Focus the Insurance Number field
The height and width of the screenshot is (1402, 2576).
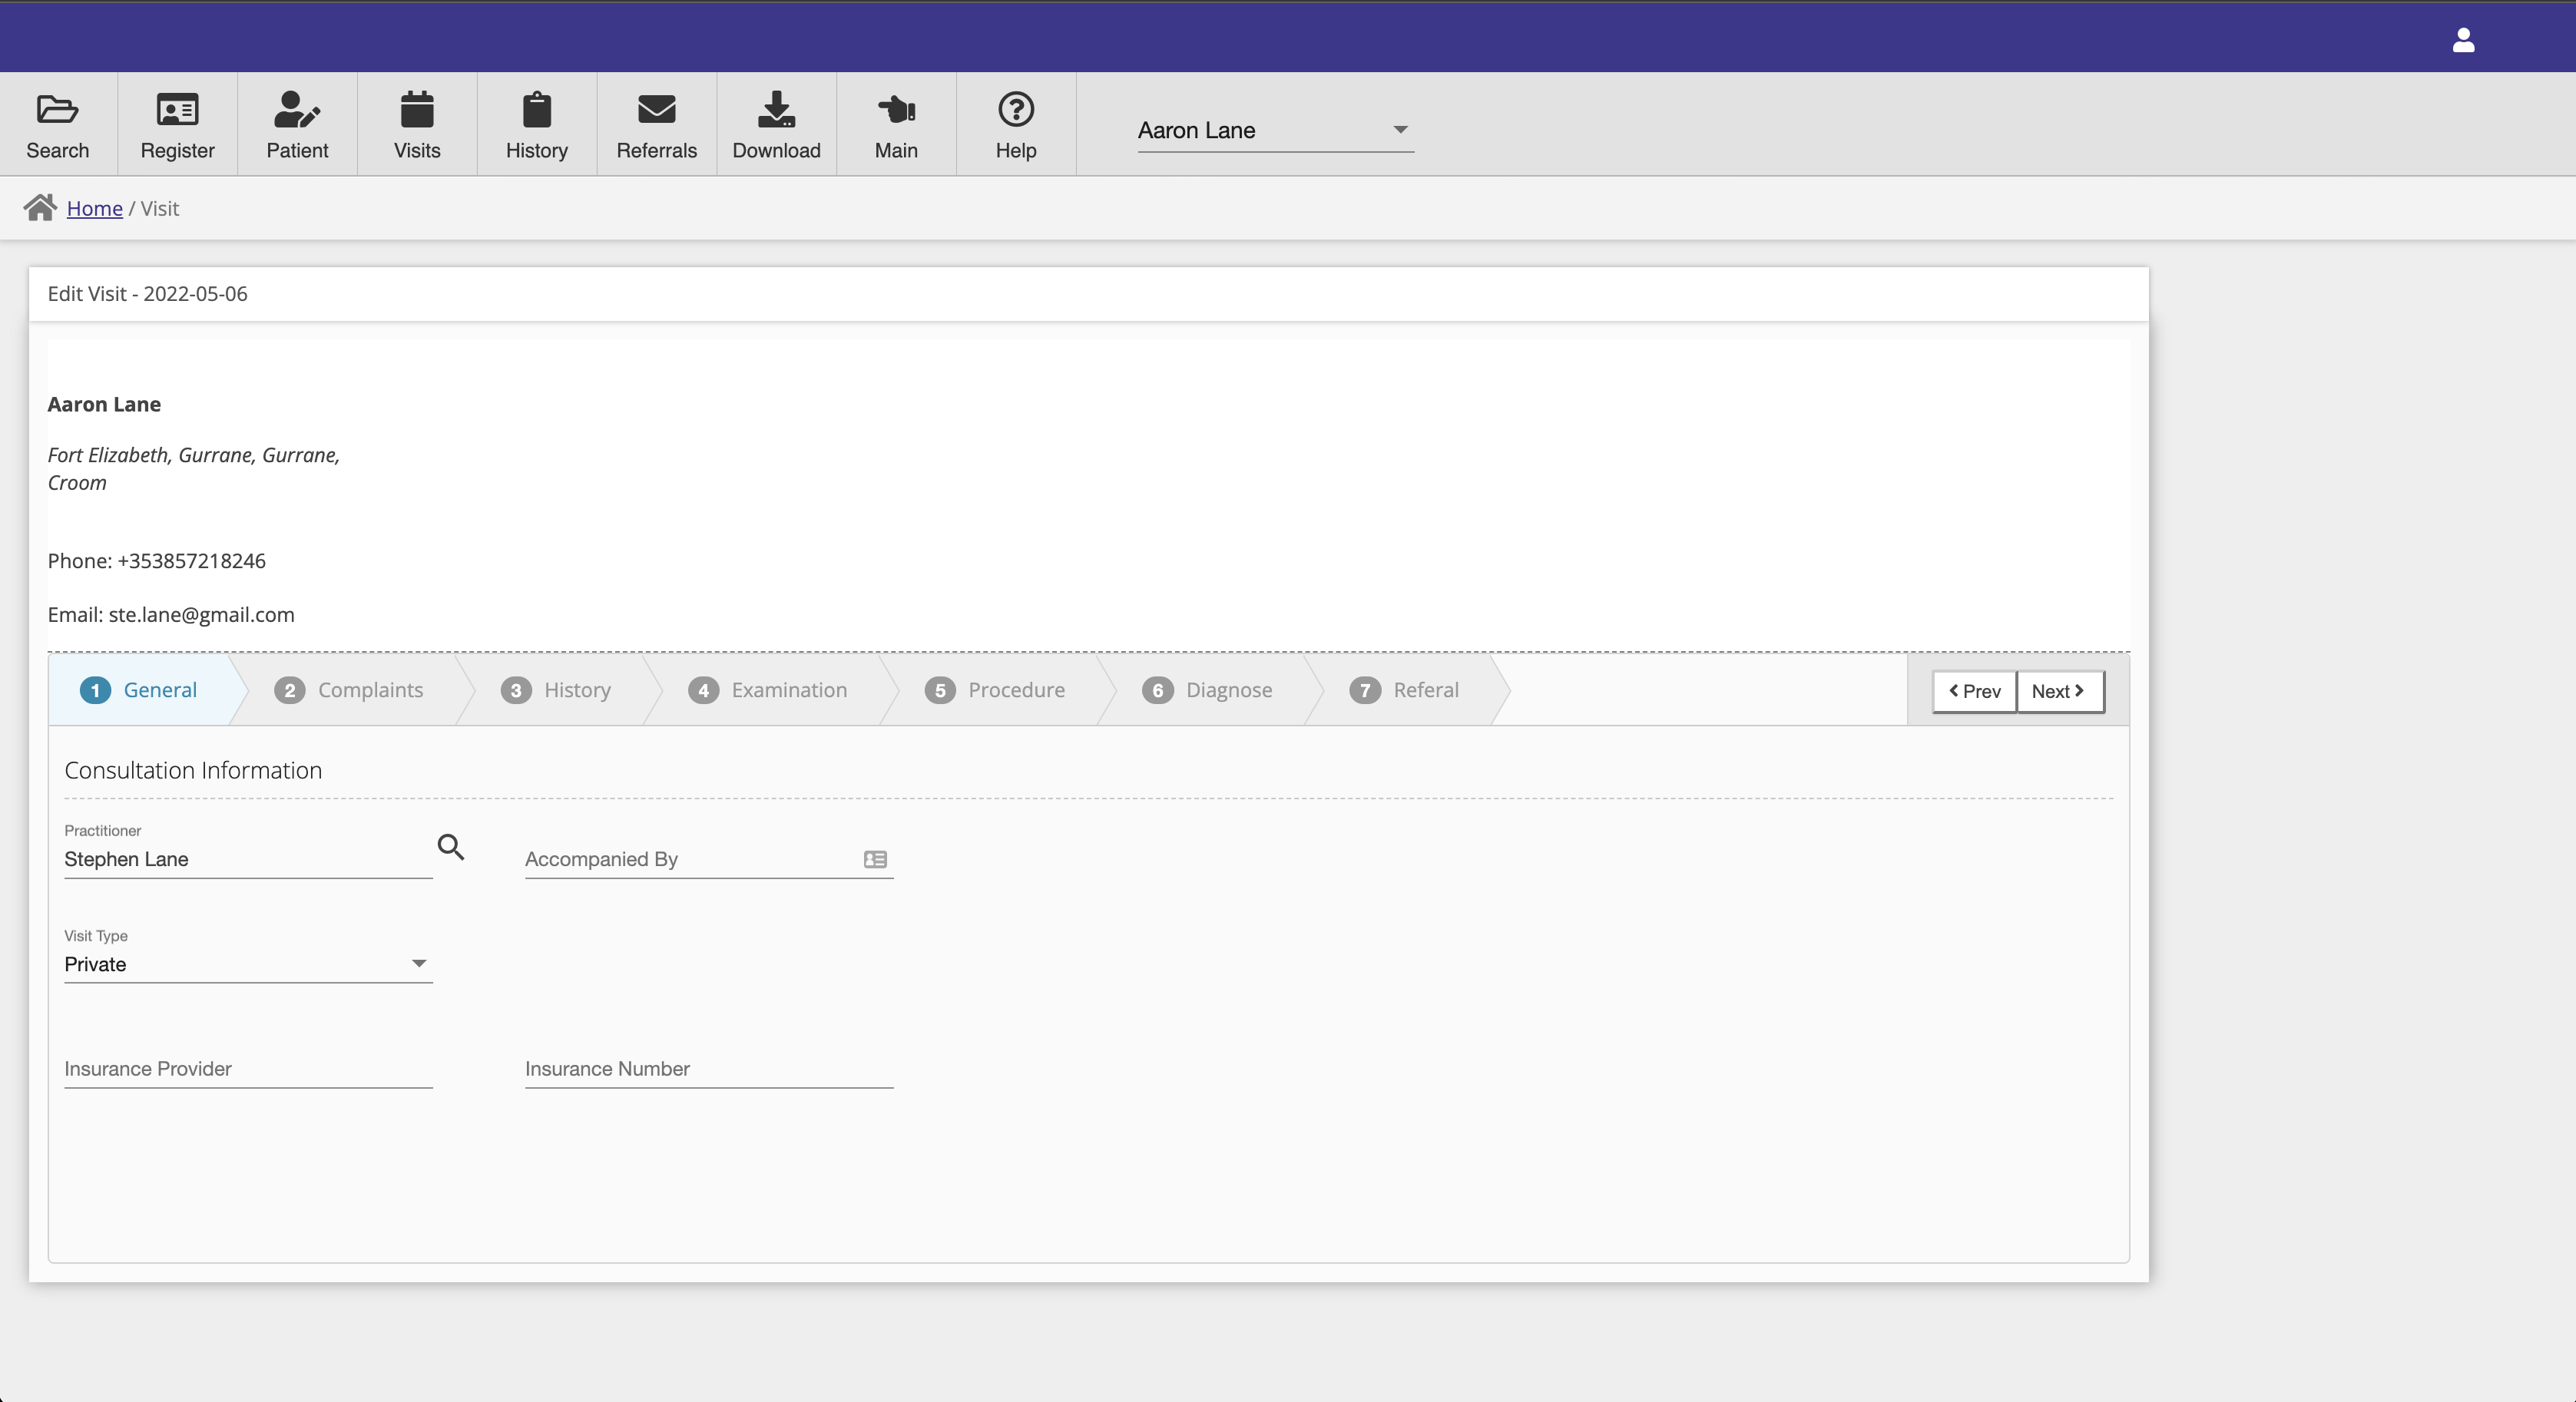pyautogui.click(x=709, y=1068)
